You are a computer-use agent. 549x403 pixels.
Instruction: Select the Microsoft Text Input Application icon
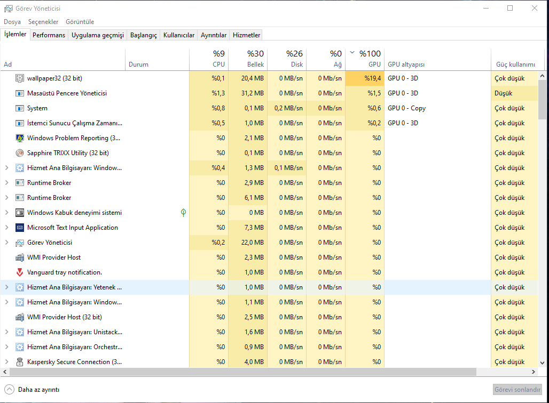point(20,228)
